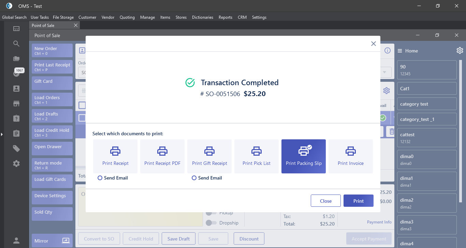
Task: Click the Load Credit Hold button
Action: point(52,132)
